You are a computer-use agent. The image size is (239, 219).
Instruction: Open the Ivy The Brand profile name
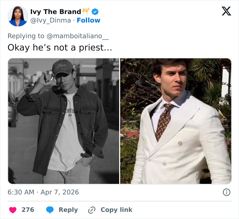[x=56, y=12]
